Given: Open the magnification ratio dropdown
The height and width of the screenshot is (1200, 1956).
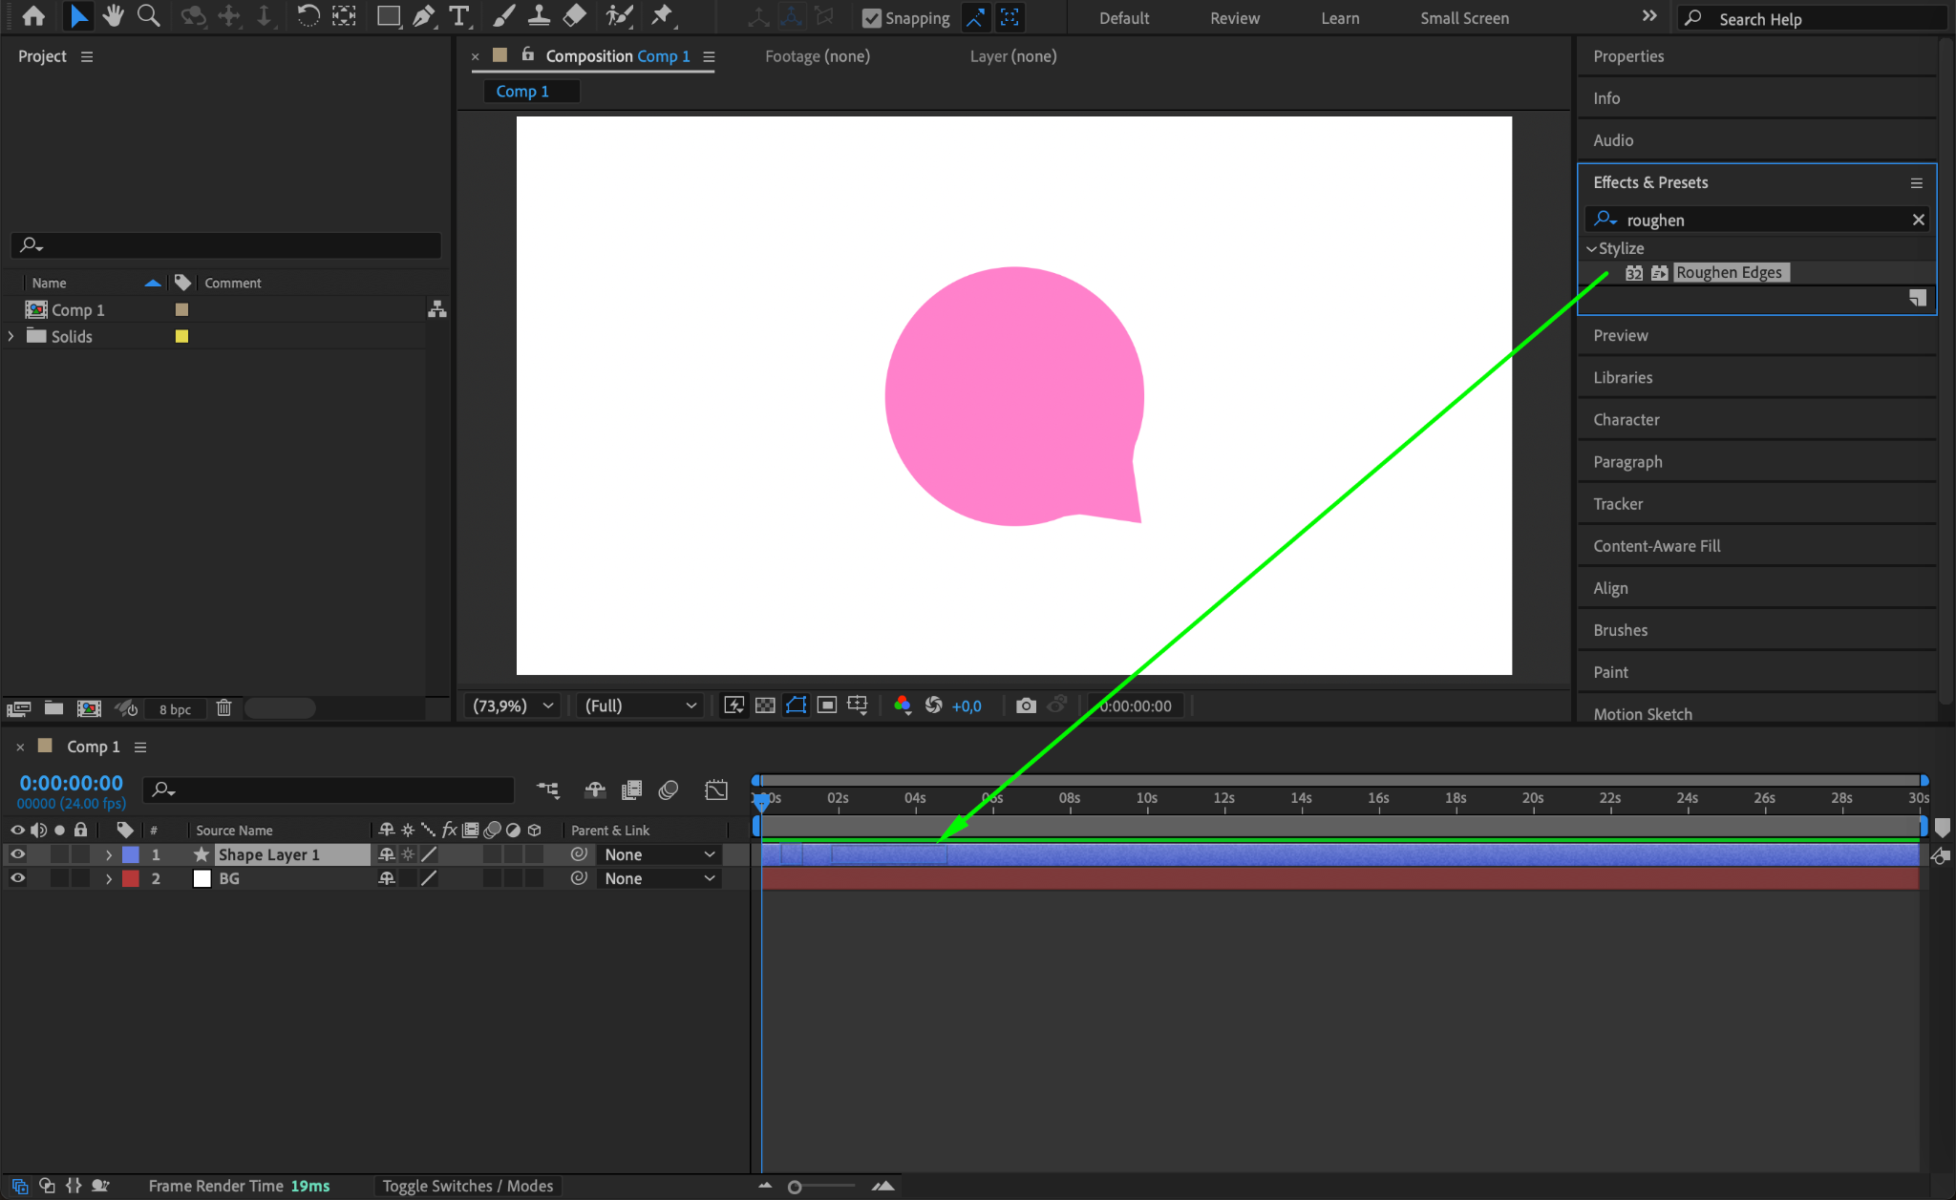Looking at the screenshot, I should coord(513,705).
